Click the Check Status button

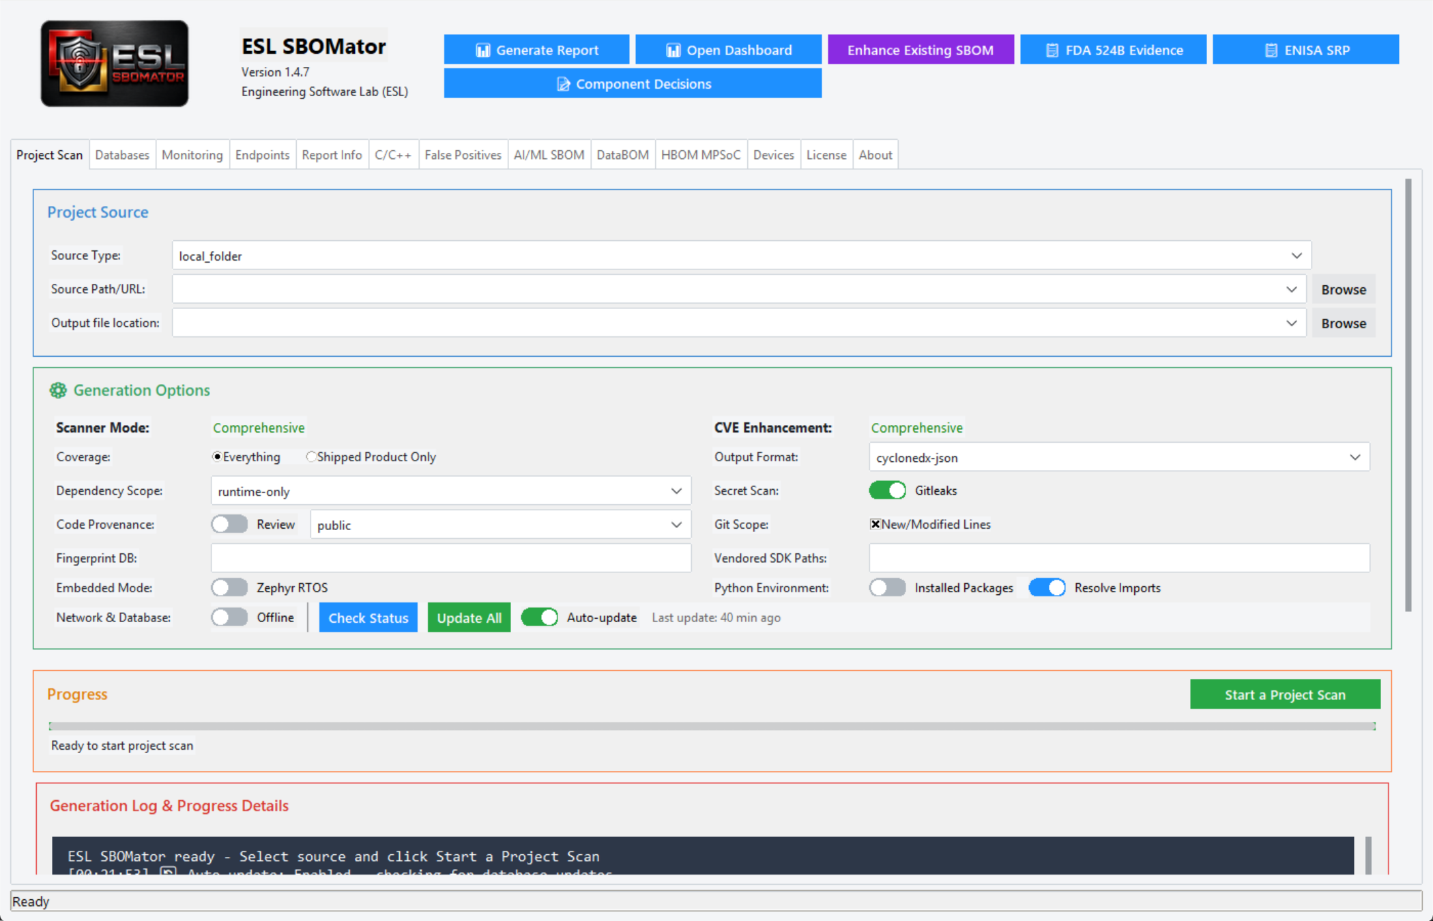coord(368,617)
